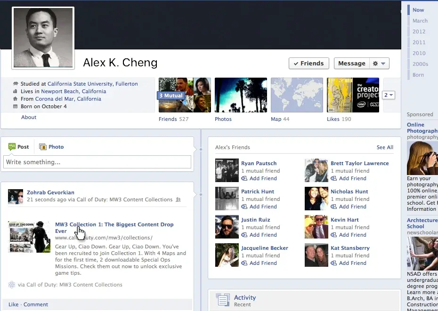This screenshot has height=311, width=438.
Task: Click Add Friend icon for Justin Ruiz
Action: tap(244, 235)
